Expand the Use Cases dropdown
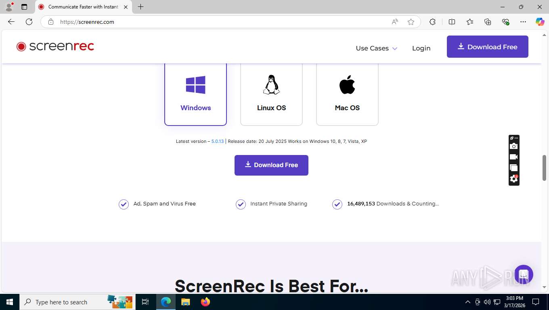549x310 pixels. click(x=376, y=48)
